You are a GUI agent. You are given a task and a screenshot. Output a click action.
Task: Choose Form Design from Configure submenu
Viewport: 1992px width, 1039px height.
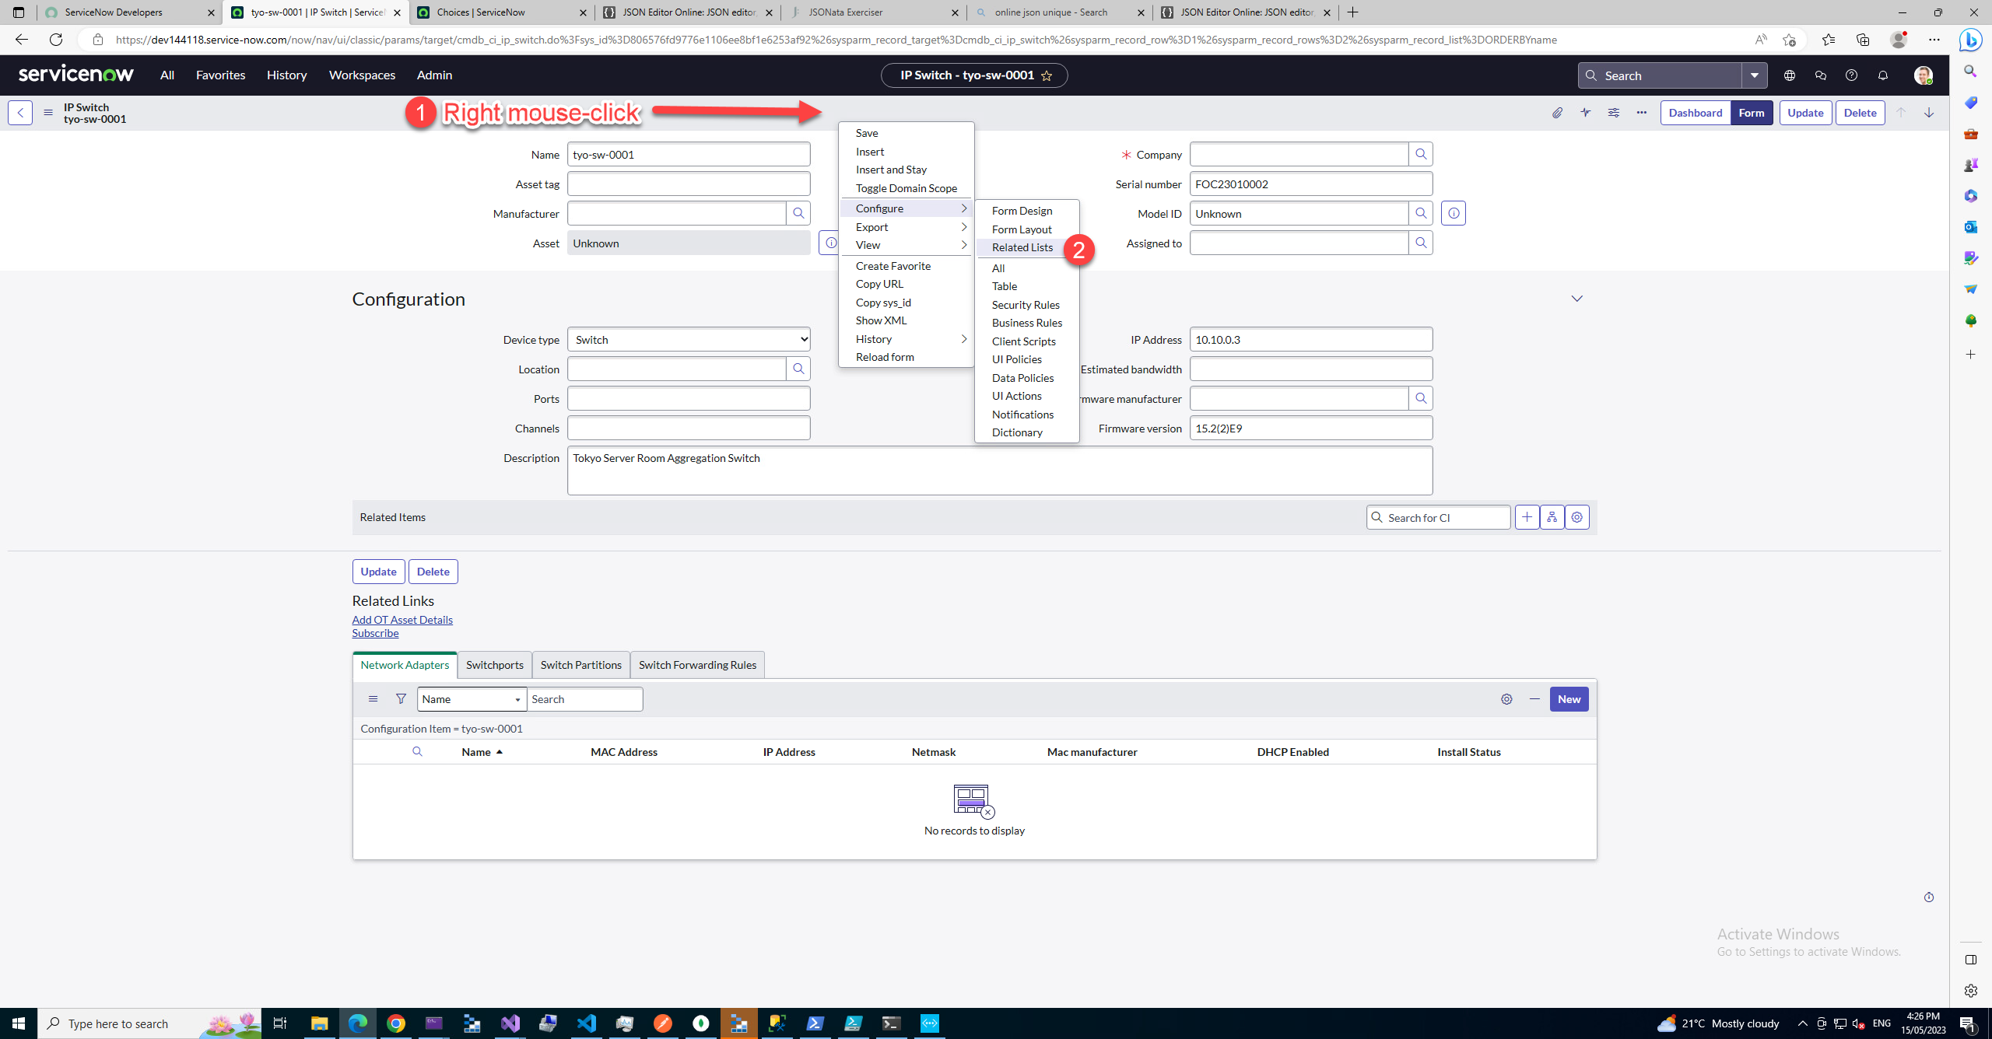pyautogui.click(x=1022, y=211)
